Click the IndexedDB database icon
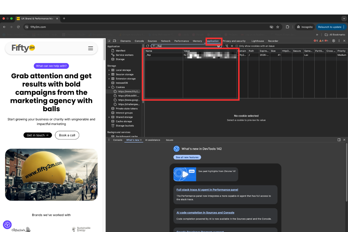Image resolution: width=348 pixels, height=232 pixels. click(x=113, y=83)
